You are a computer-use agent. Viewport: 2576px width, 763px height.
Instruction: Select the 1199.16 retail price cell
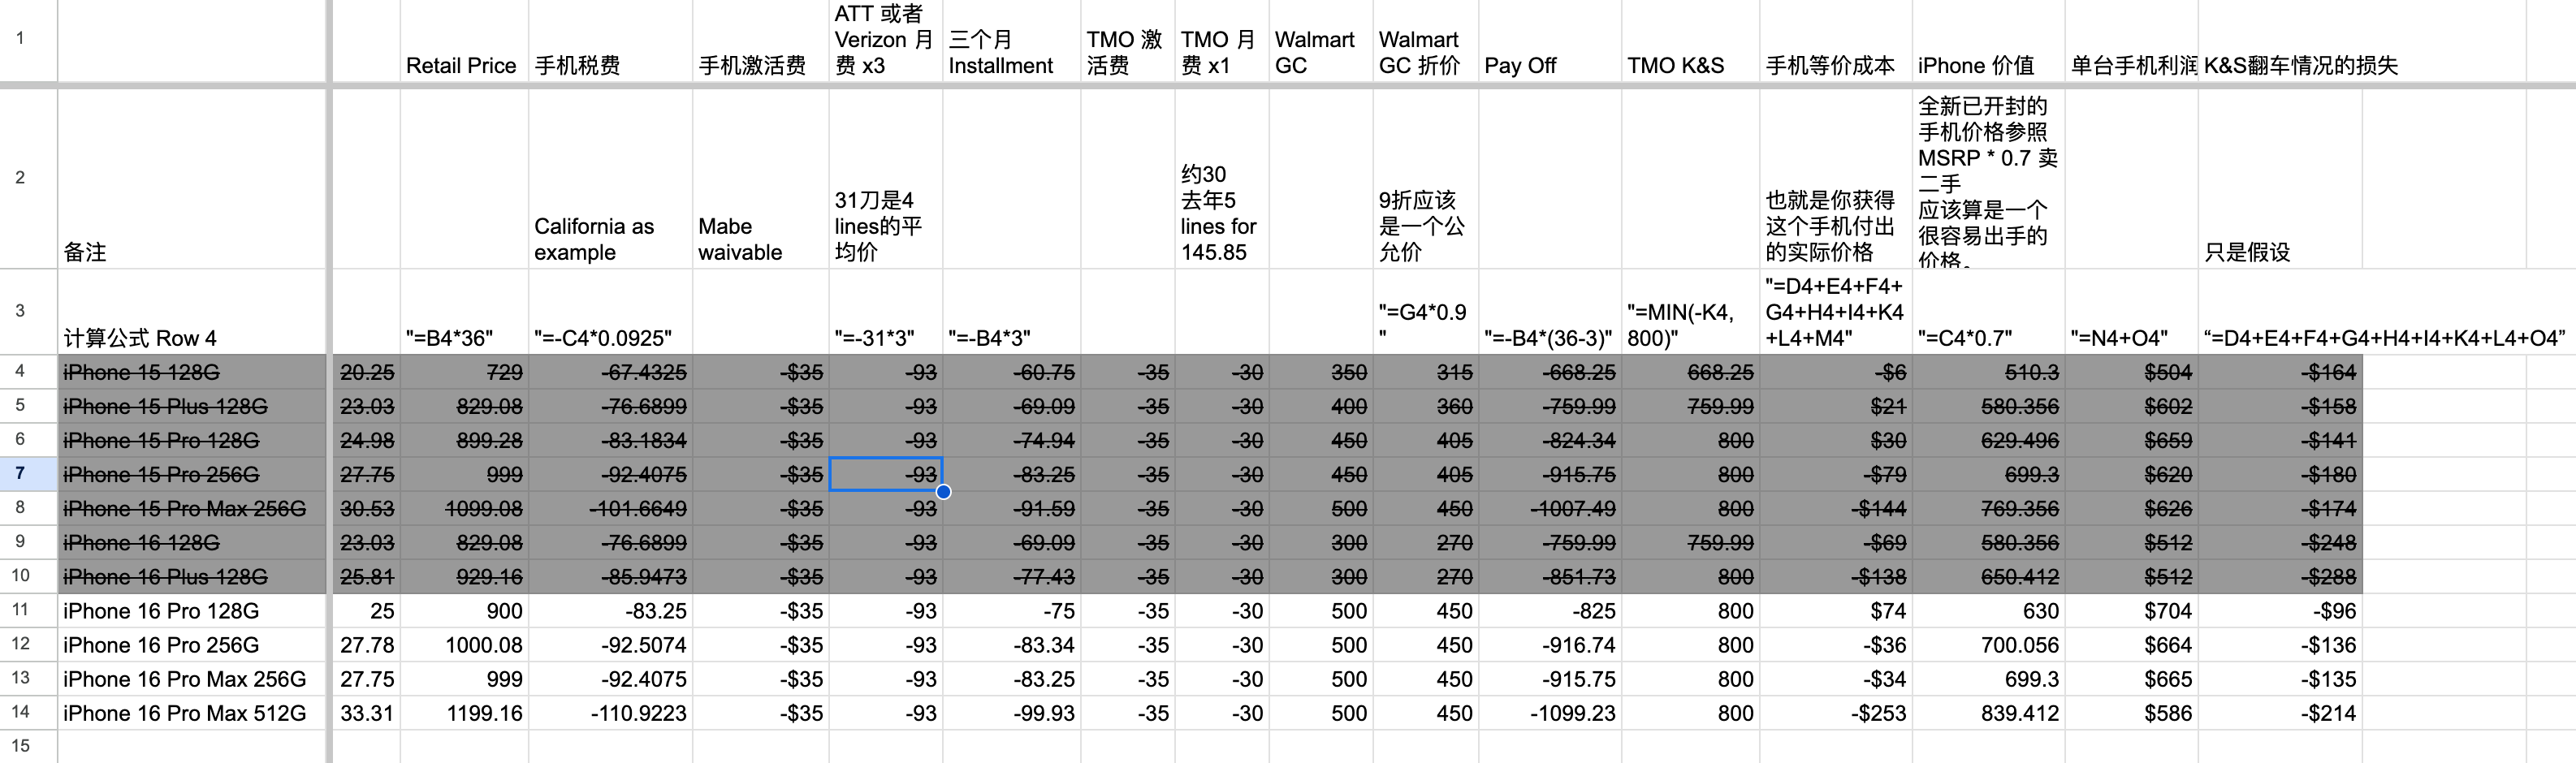coord(463,713)
